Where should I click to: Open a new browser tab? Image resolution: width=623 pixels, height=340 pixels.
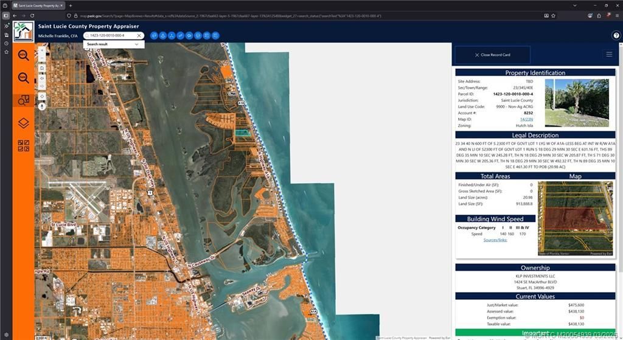pyautogui.click(x=70, y=5)
